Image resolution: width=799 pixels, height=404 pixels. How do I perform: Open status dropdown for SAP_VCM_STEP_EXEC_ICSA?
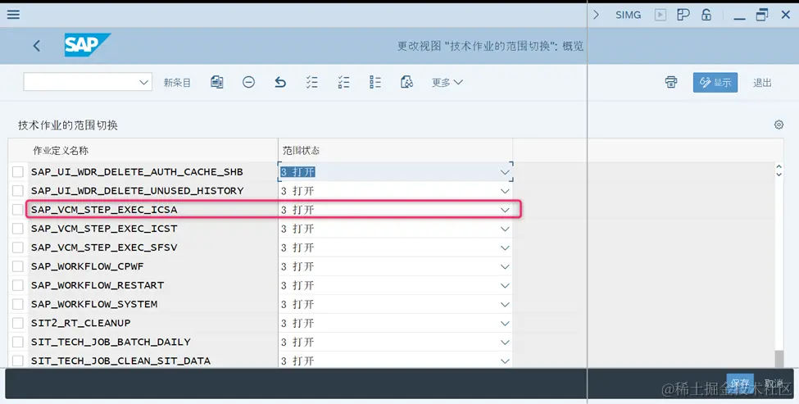point(505,210)
